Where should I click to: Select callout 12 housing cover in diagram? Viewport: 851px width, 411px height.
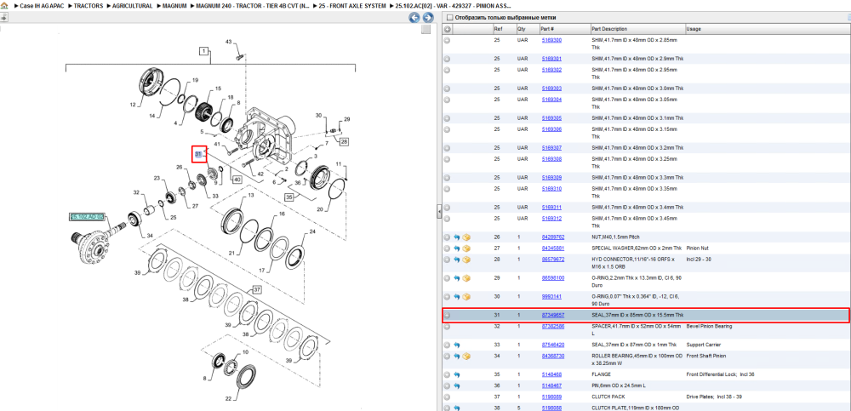click(133, 105)
